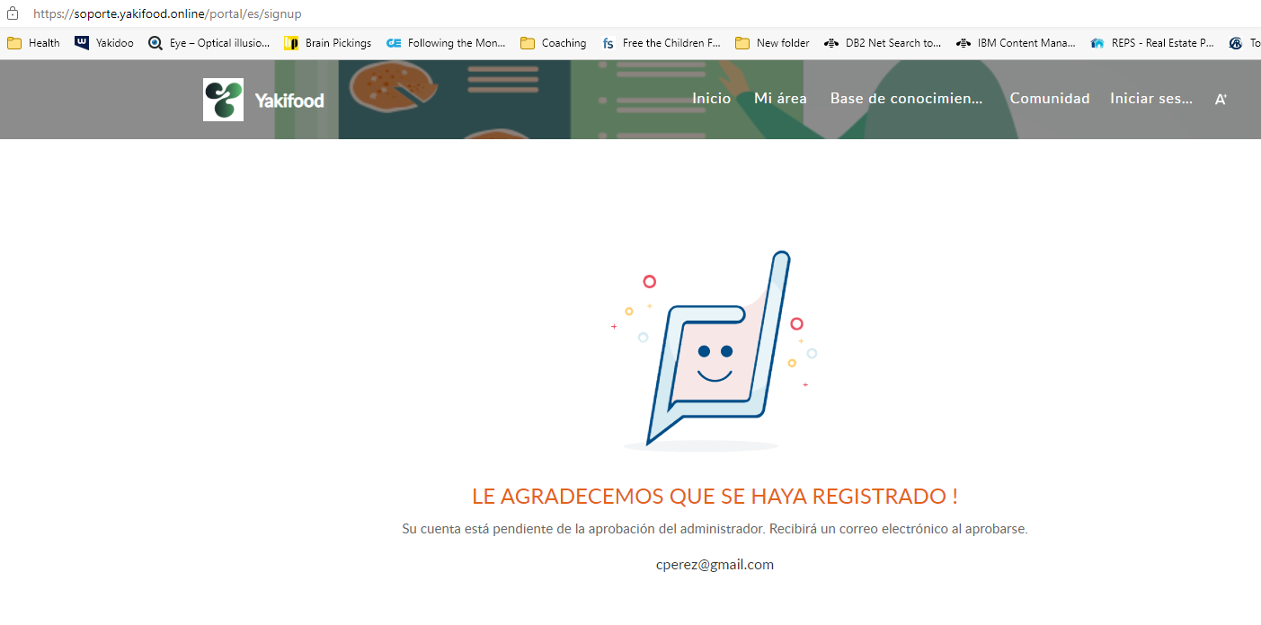Open the Mi área menu item
Image resolution: width=1261 pixels, height=625 pixels.
[780, 99]
